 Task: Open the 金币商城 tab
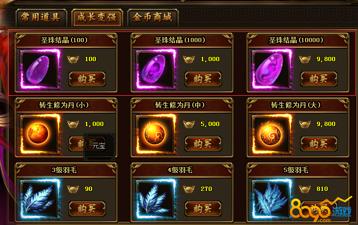click(153, 17)
